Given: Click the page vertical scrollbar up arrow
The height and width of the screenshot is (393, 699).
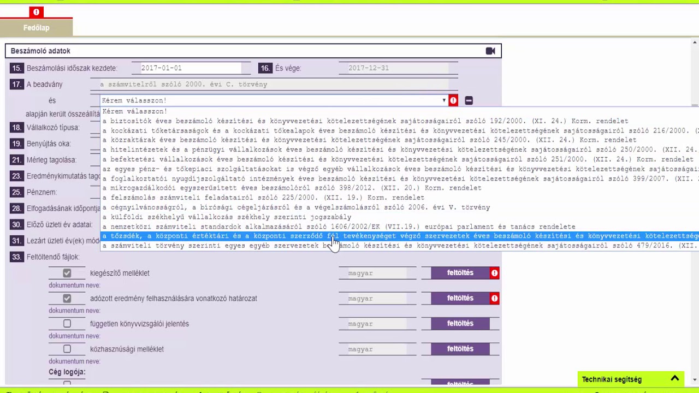Looking at the screenshot, I should tap(695, 41).
